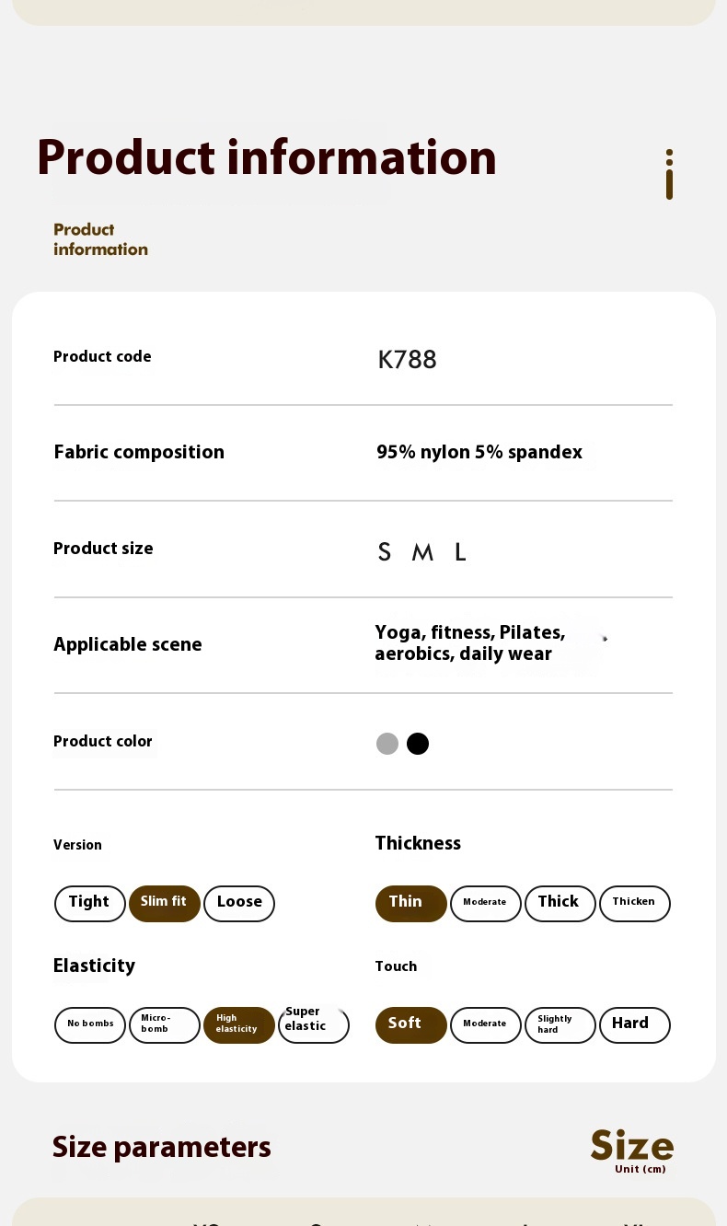Click the size letter M
Viewport: 727px width, 1226px height.
pos(422,552)
